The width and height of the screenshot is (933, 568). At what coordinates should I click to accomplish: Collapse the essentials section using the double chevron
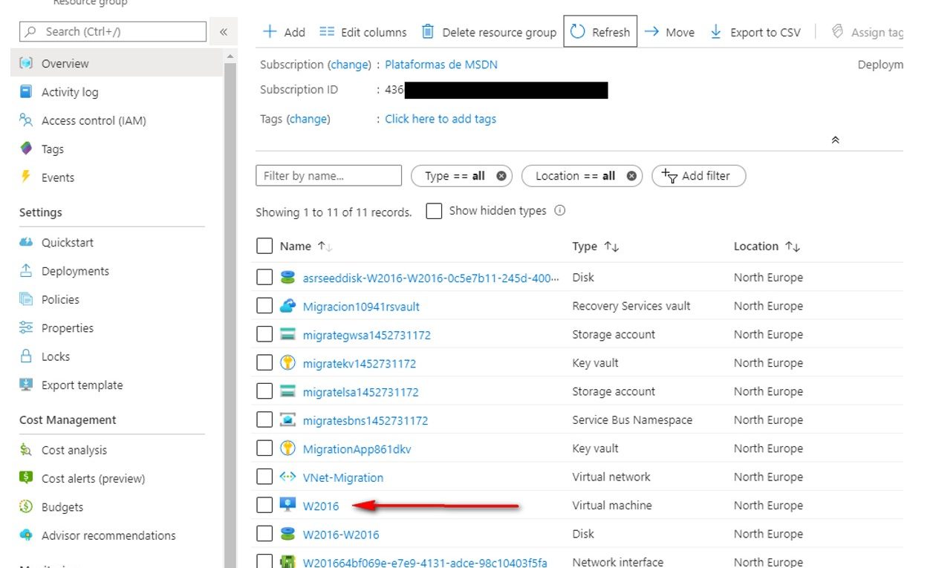[835, 140]
